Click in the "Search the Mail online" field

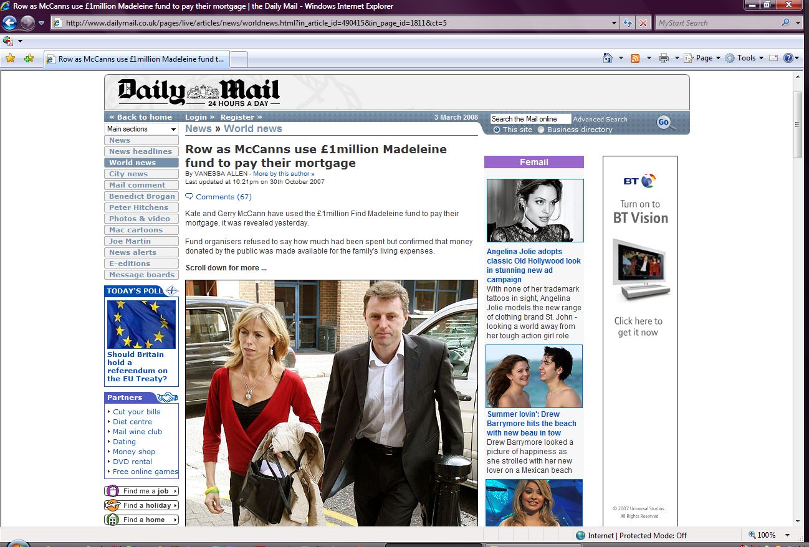coord(530,119)
